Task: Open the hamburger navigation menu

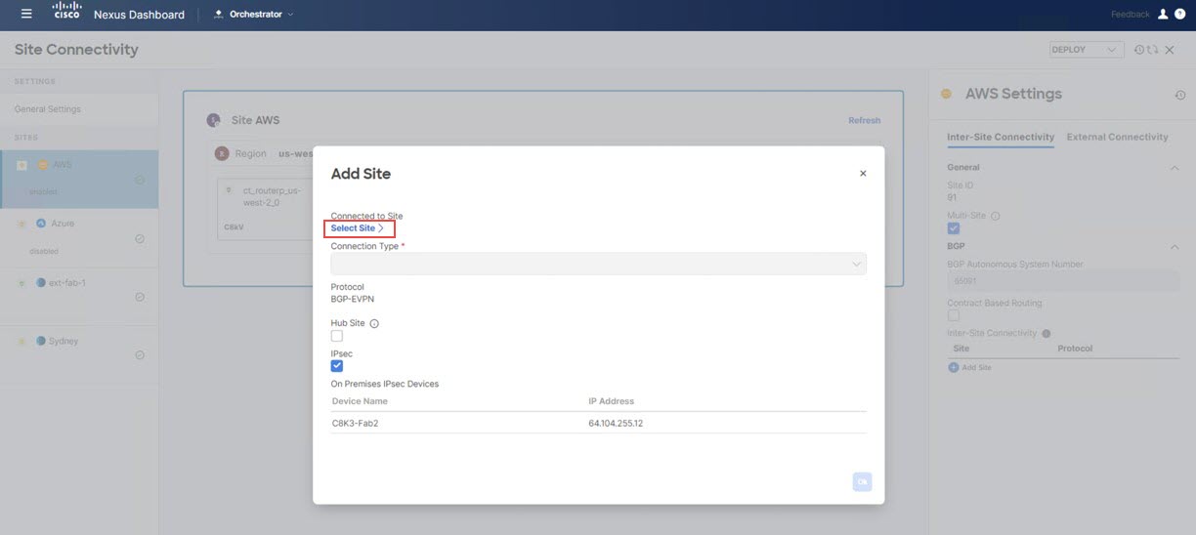Action: coord(26,14)
